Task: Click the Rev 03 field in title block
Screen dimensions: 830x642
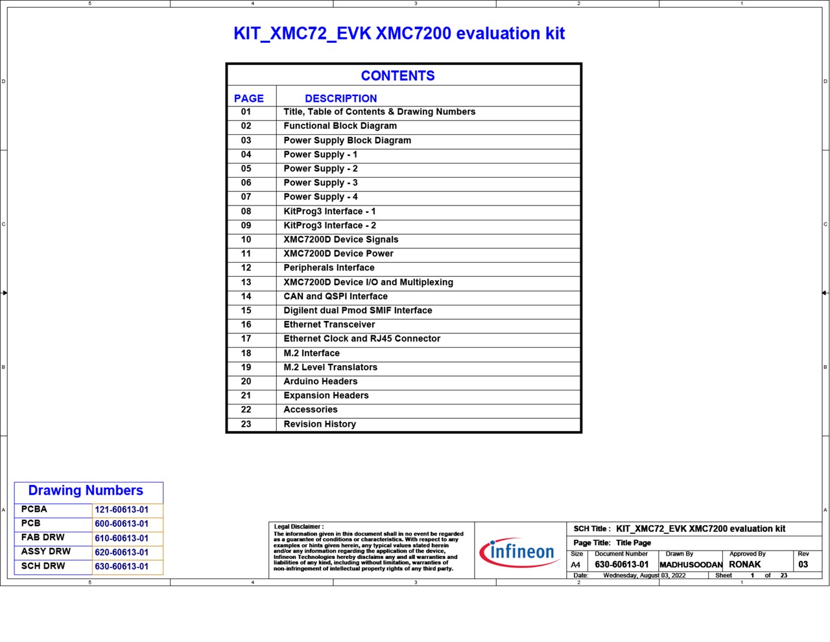Action: pos(803,564)
